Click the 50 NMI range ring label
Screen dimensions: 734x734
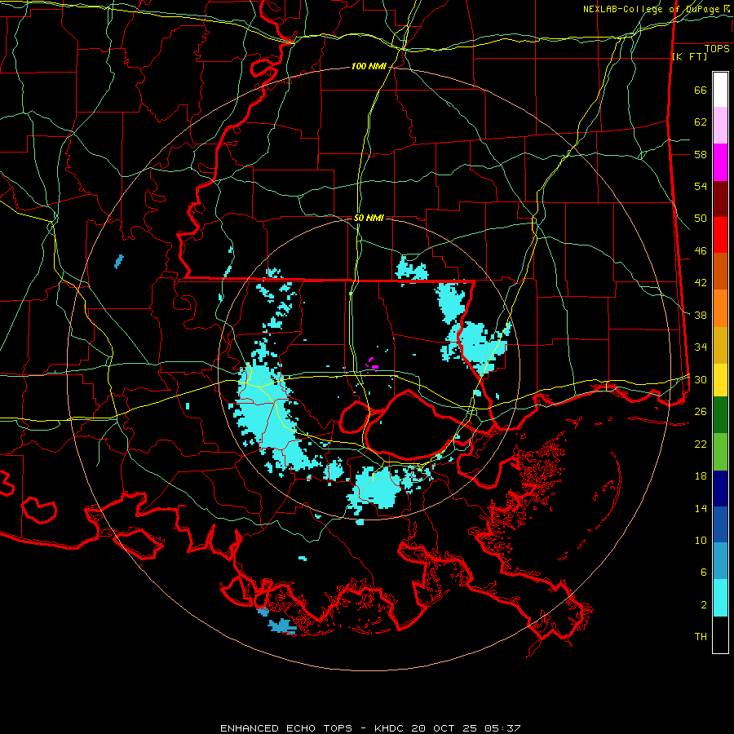pos(369,218)
